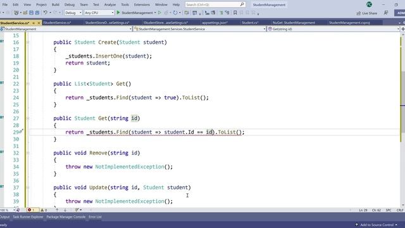
Task: Open the File menu
Action: (x=5, y=4)
